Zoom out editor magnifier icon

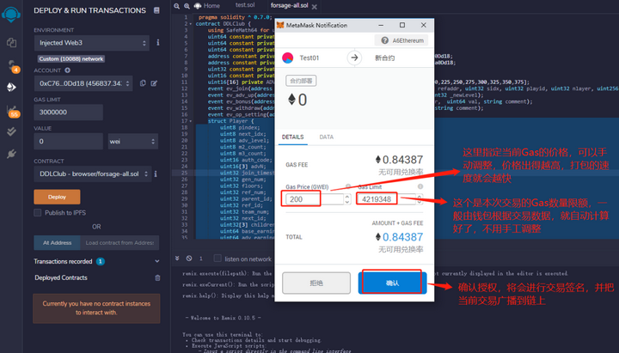coord(177,6)
